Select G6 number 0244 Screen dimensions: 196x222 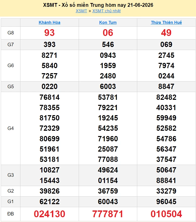click(166, 76)
